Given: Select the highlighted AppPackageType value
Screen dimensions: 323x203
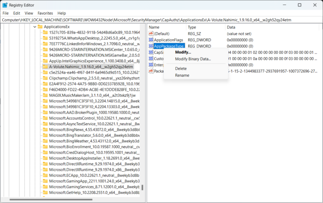Looking at the screenshot, I should point(169,46).
